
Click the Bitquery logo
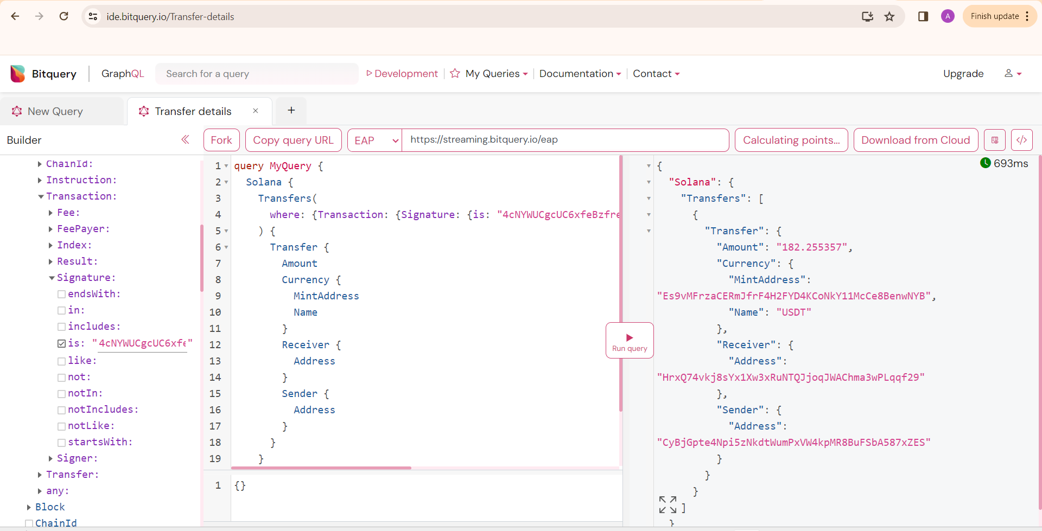point(43,74)
